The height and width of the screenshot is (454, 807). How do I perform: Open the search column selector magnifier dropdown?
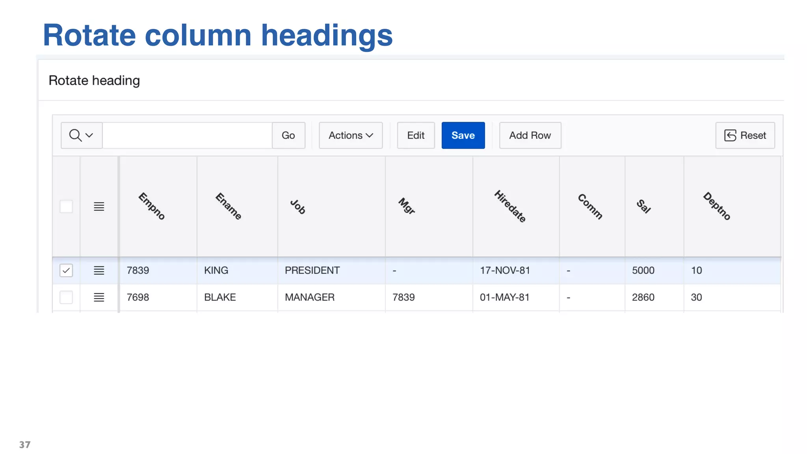82,135
